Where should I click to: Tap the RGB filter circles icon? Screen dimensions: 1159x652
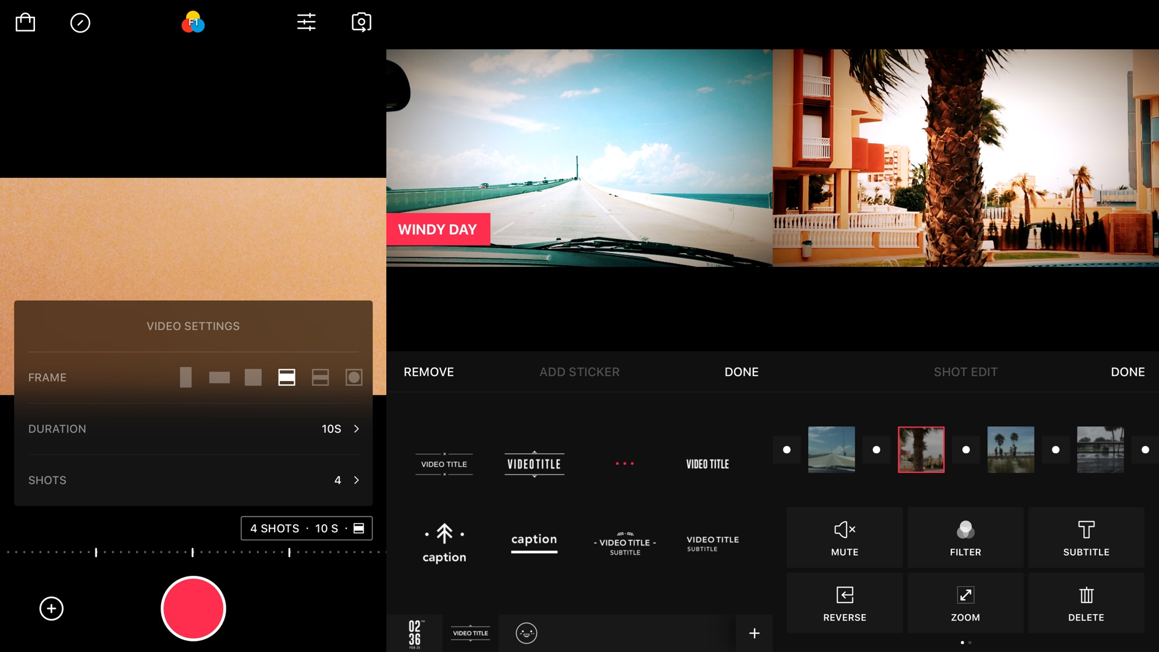point(193,23)
